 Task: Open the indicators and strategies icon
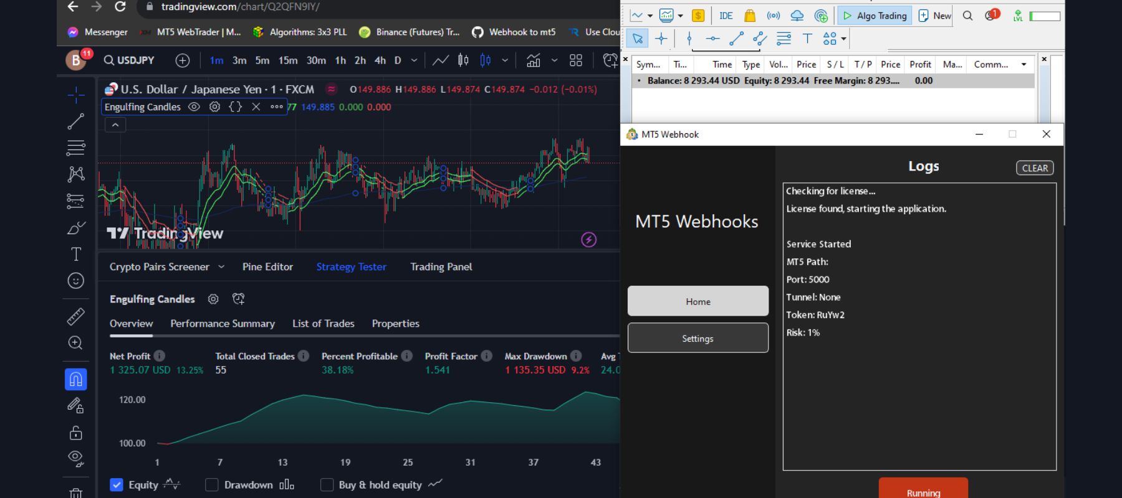pos(534,60)
